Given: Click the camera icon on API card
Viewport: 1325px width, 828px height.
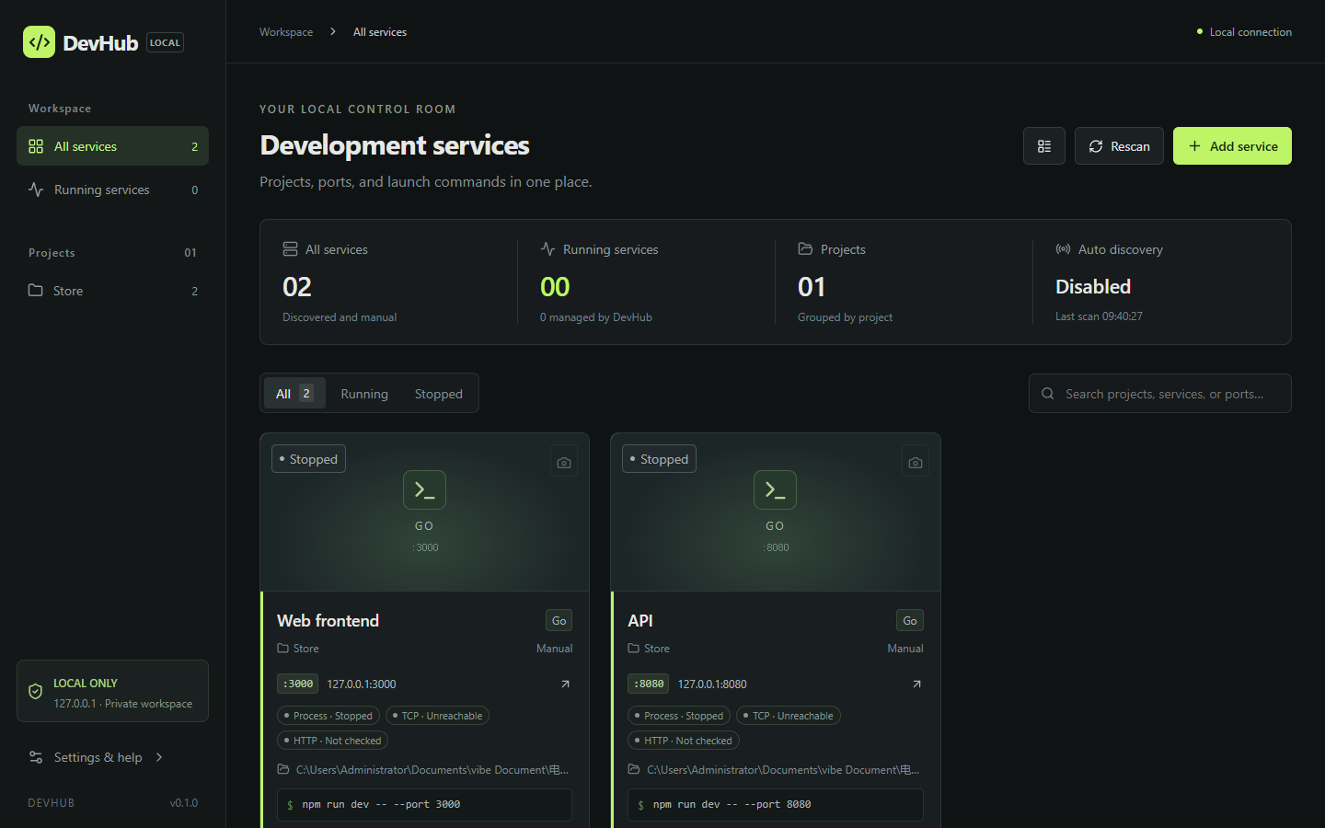Looking at the screenshot, I should click(915, 462).
